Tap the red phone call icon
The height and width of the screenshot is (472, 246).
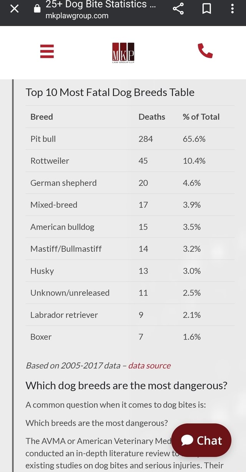point(204,52)
